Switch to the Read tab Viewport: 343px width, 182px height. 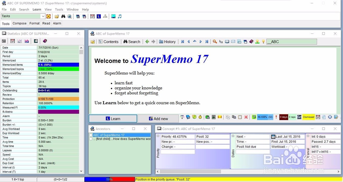coord(46,23)
